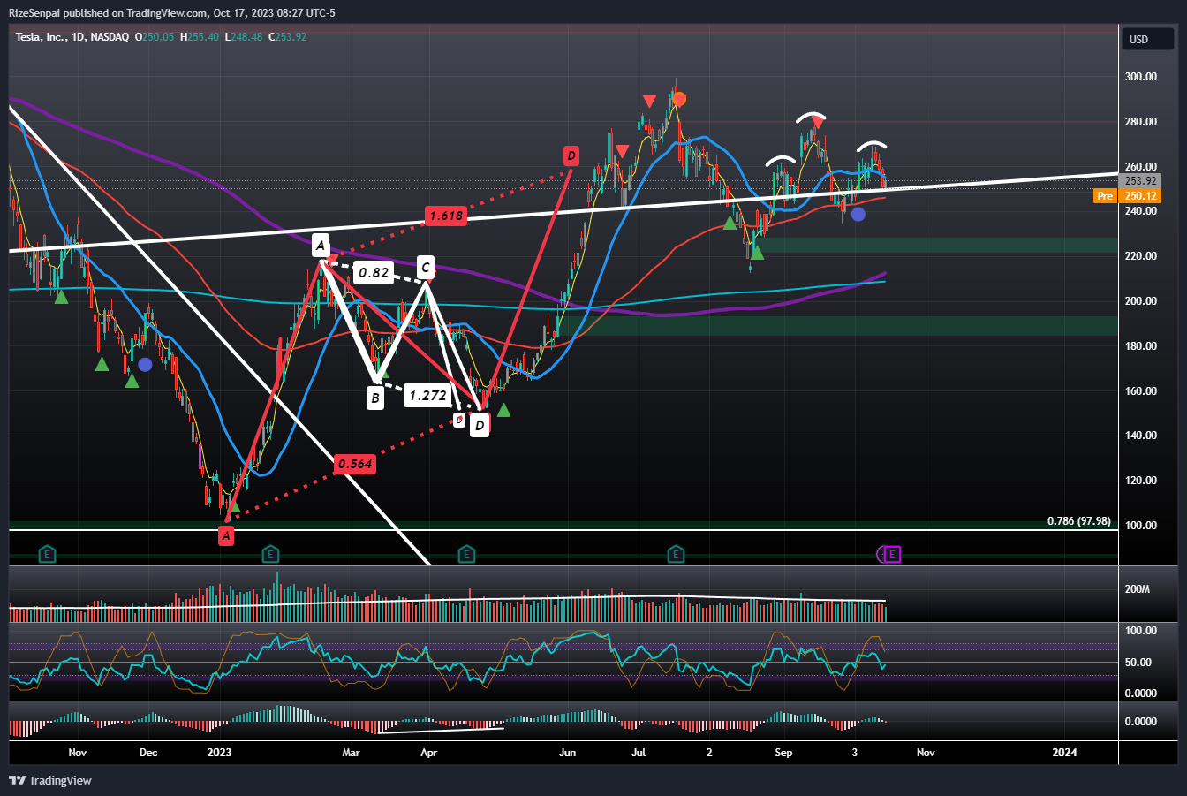
Task: Click the H255.40 high value
Action: [x=200, y=36]
